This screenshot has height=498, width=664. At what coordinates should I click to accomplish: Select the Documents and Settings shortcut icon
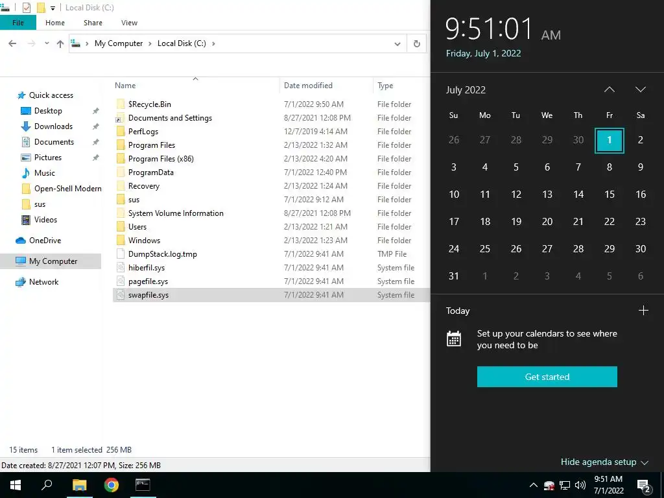[x=121, y=118]
